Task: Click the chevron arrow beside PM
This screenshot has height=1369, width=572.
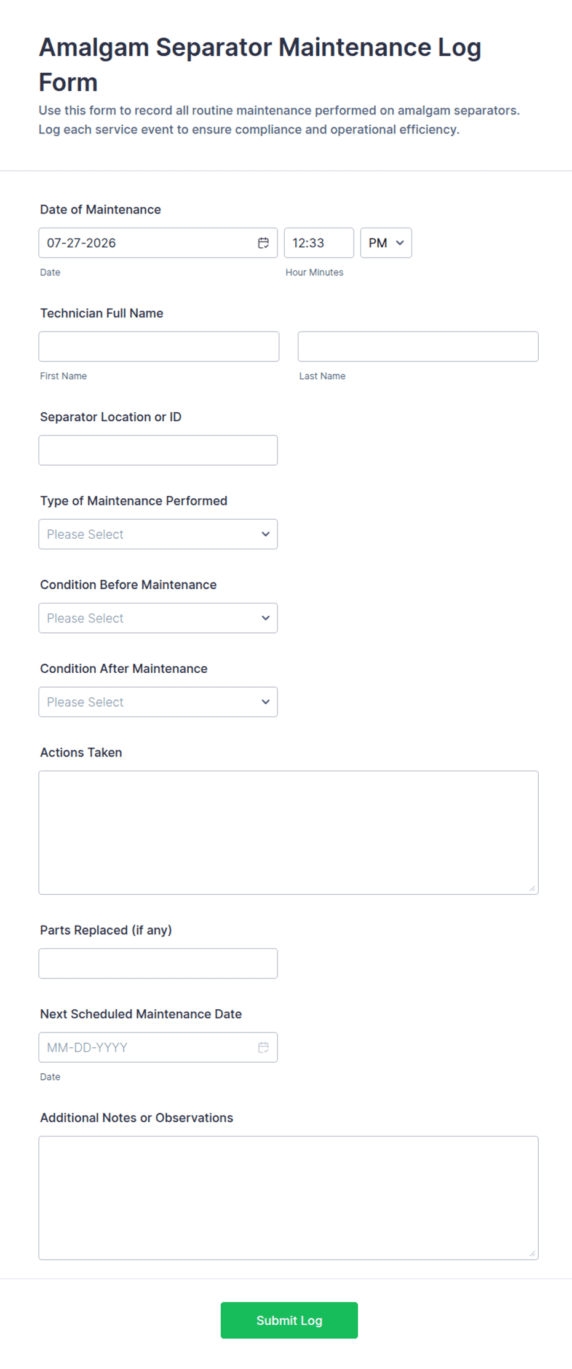Action: (400, 243)
